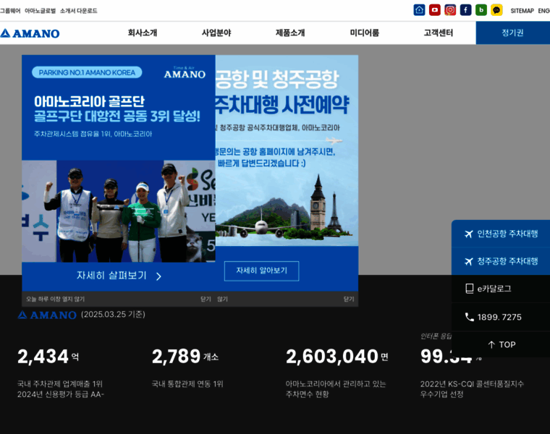The image size is (550, 434).
Task: Click the golf team photo
Action: [119, 211]
